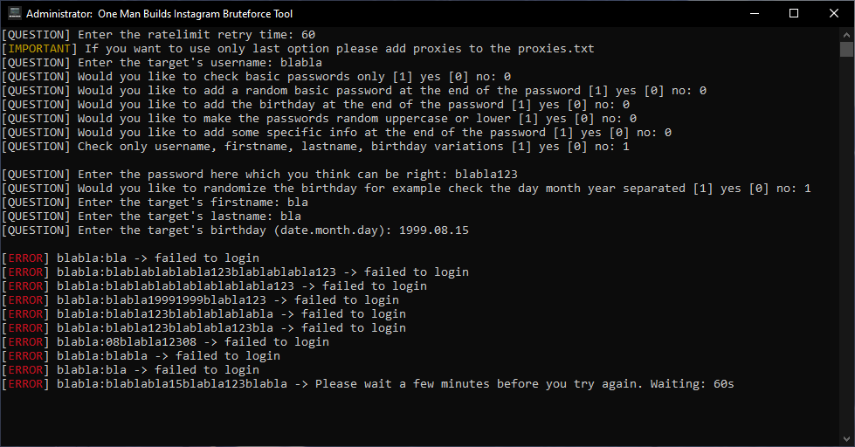Click the vertical scrollbar thumb

click(x=846, y=49)
